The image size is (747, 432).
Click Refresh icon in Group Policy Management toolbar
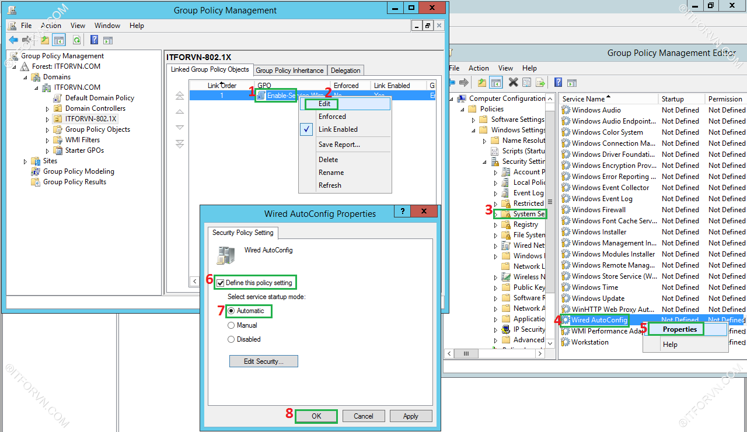[x=76, y=40]
